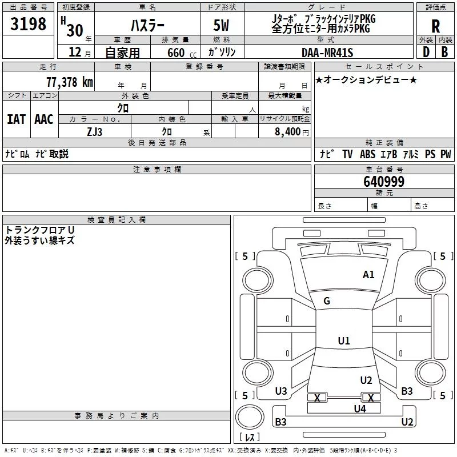Click interior rating B

click(445, 52)
